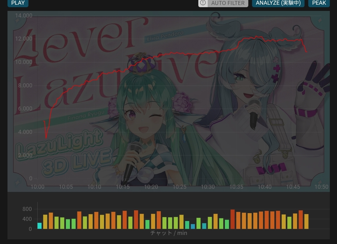This screenshot has height=244, width=337.
Task: Click the 10:45 time axis label
Action: pos(293,187)
